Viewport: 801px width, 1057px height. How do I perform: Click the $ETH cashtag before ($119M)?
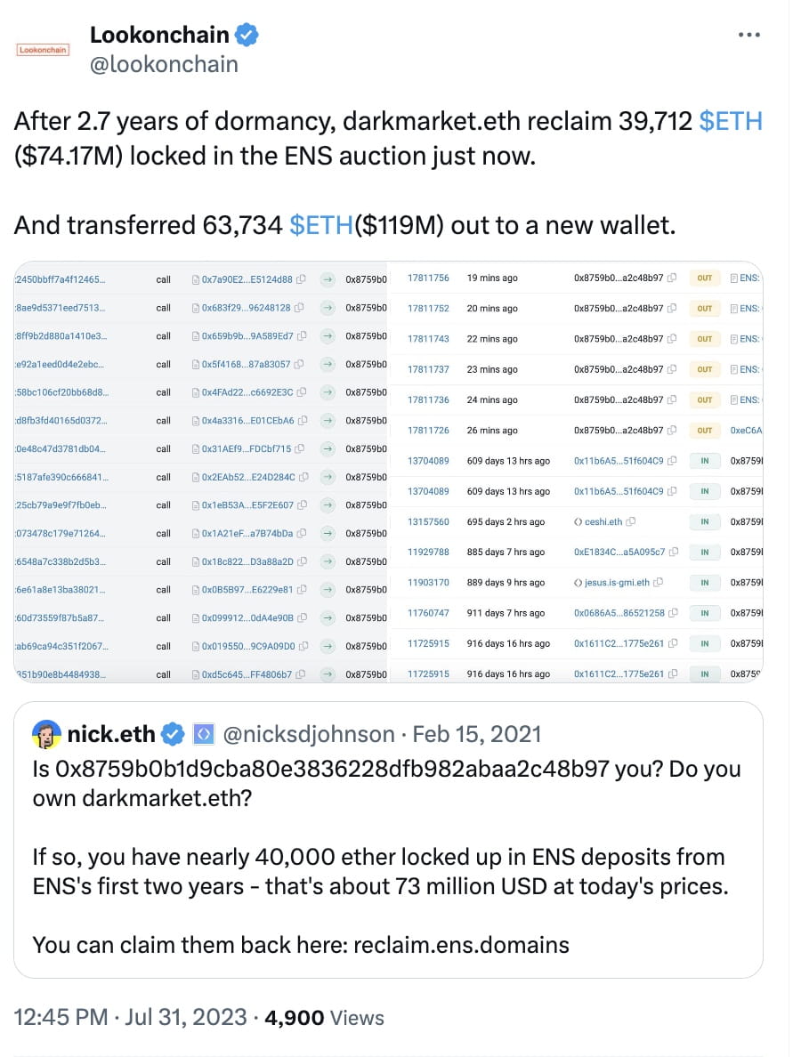[x=321, y=225]
